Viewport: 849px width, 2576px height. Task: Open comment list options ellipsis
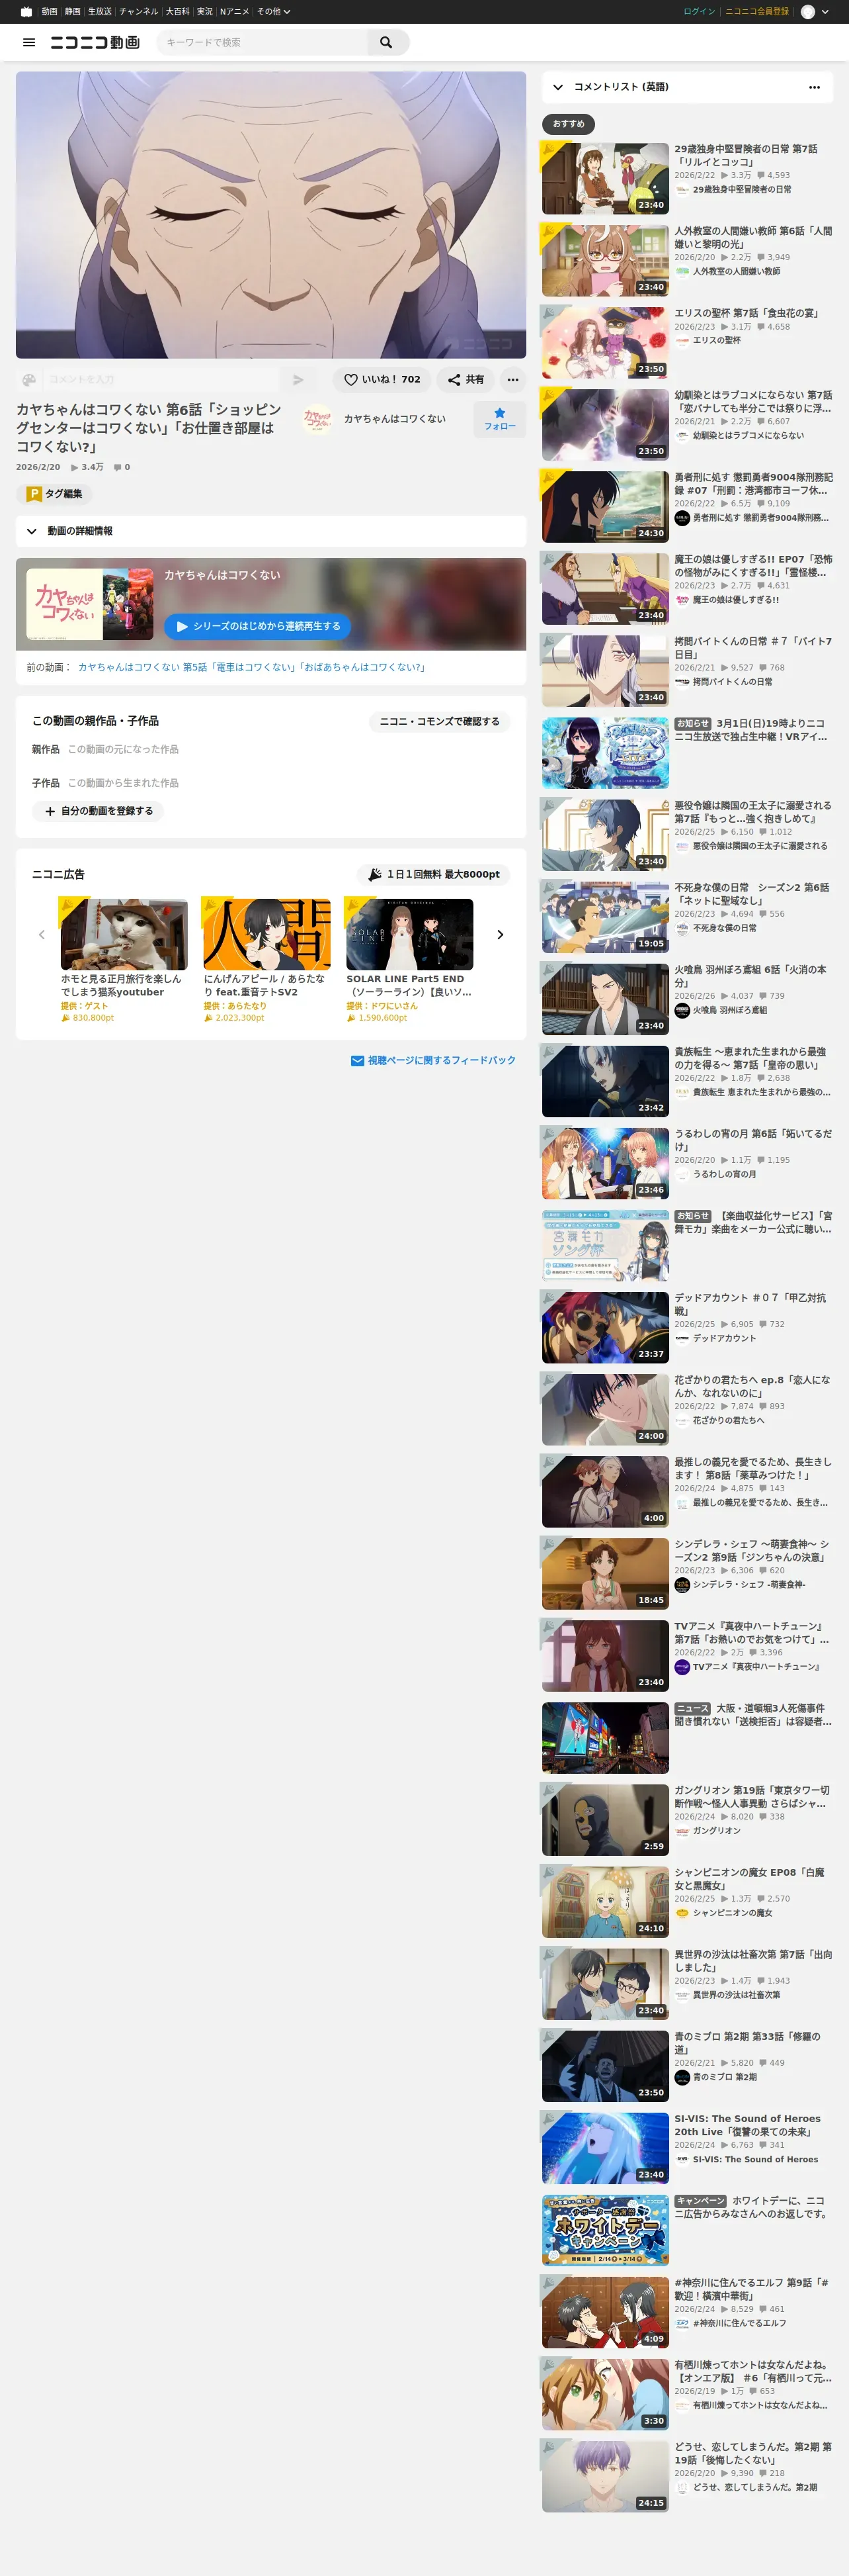814,87
